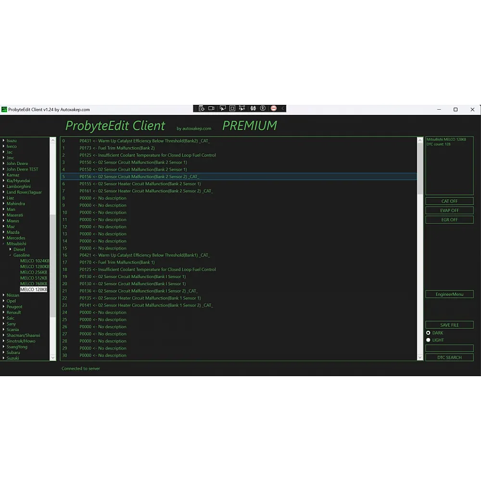Click the accessibility person icon in toolbar

(x=263, y=109)
